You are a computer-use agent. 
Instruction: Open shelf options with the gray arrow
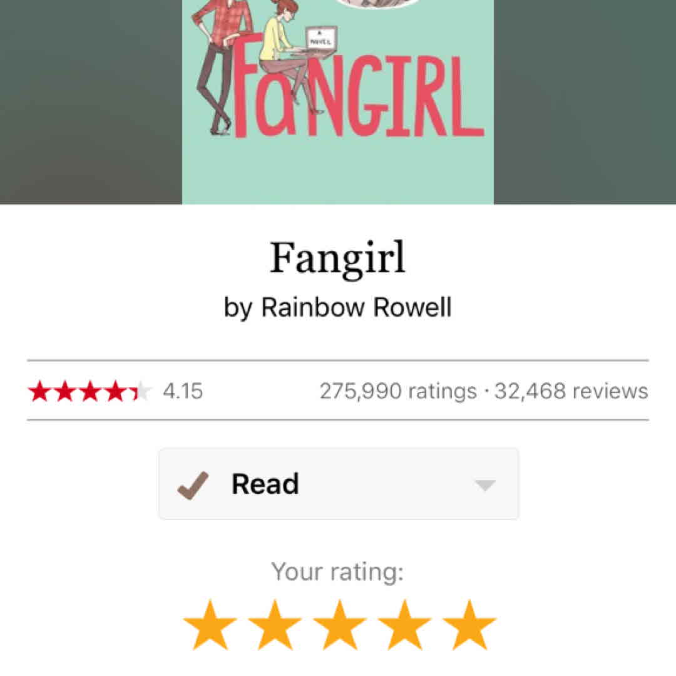[x=485, y=485]
